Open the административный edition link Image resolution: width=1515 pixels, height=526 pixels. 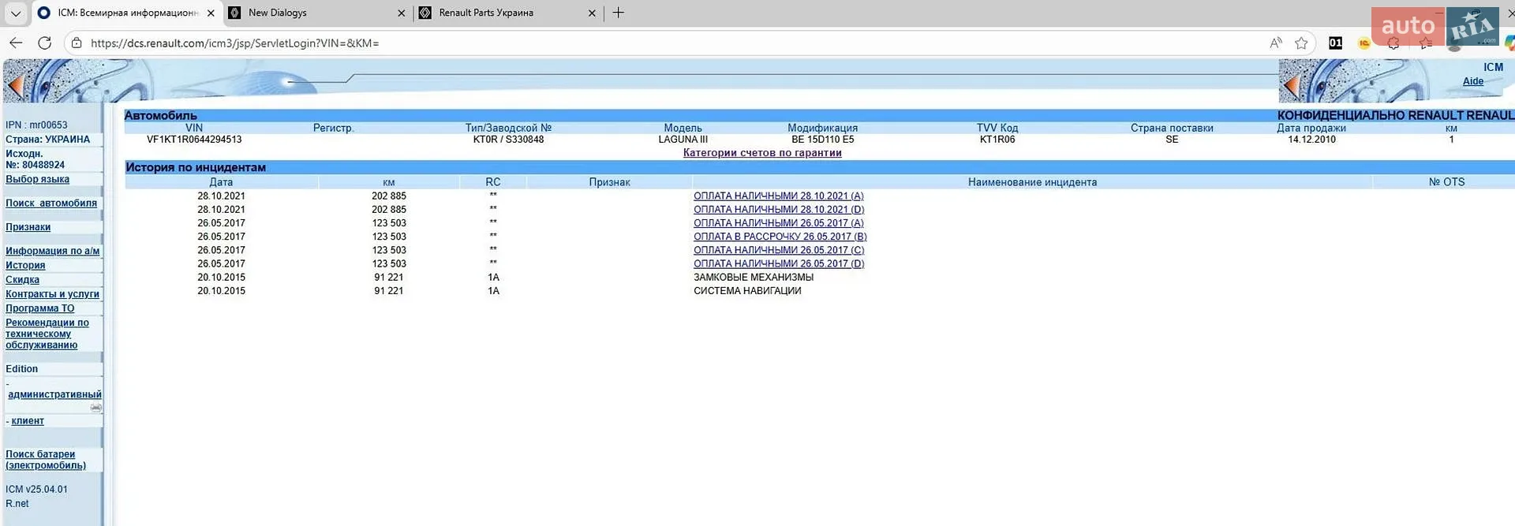click(x=54, y=394)
